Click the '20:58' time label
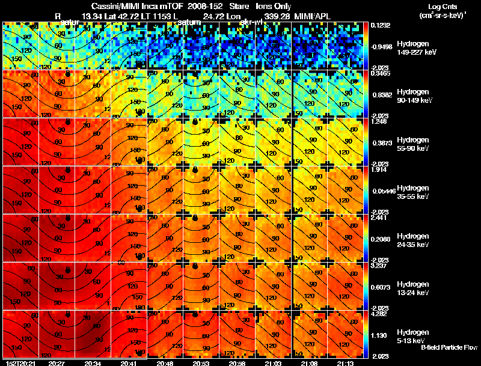This screenshot has width=481, height=366. click(237, 363)
